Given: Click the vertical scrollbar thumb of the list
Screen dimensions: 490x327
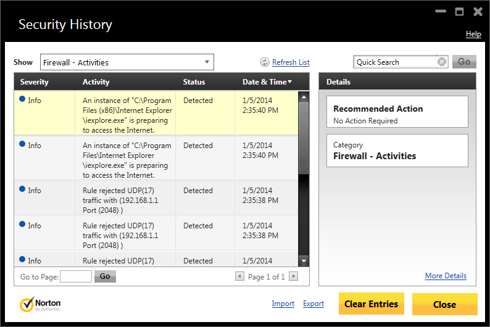Looking at the screenshot, I should click(x=304, y=138).
